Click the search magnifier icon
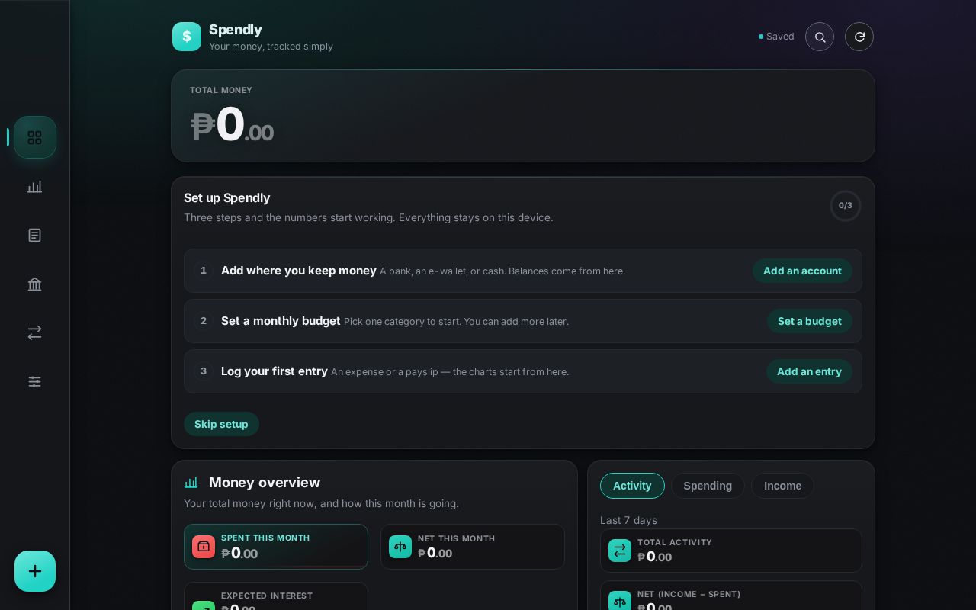Viewport: 976px width, 610px height. [820, 37]
